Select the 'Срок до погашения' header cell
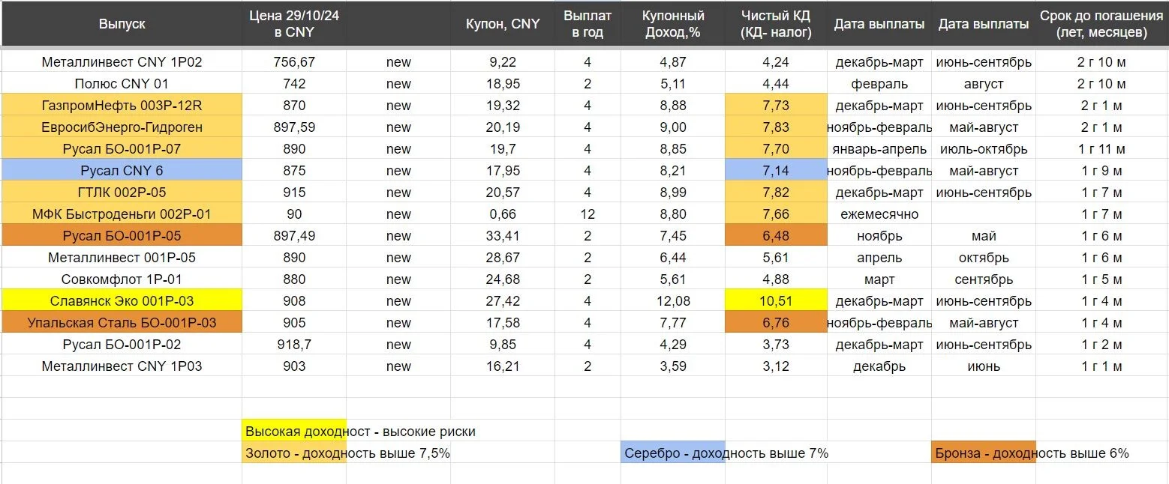Screen dimensions: 1169x484 pos(1101,24)
